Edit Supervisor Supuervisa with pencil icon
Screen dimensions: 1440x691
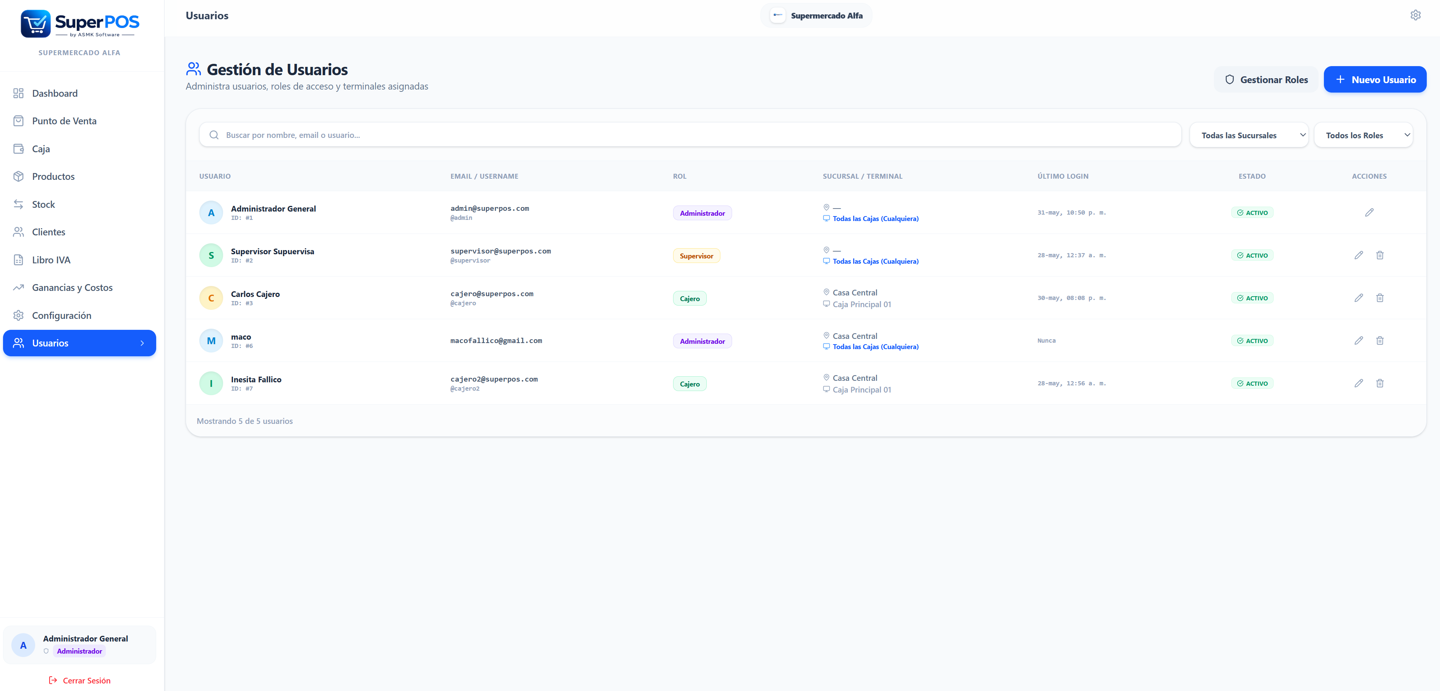point(1358,255)
